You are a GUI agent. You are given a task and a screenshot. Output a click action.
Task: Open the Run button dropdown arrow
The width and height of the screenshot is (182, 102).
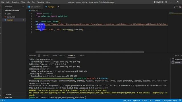click(177, 7)
